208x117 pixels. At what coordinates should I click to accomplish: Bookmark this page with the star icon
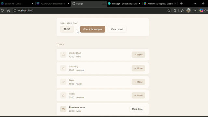[169, 10]
